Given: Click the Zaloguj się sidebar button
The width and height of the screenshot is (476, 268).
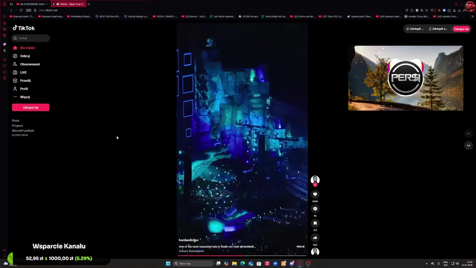Looking at the screenshot, I should coord(30,107).
